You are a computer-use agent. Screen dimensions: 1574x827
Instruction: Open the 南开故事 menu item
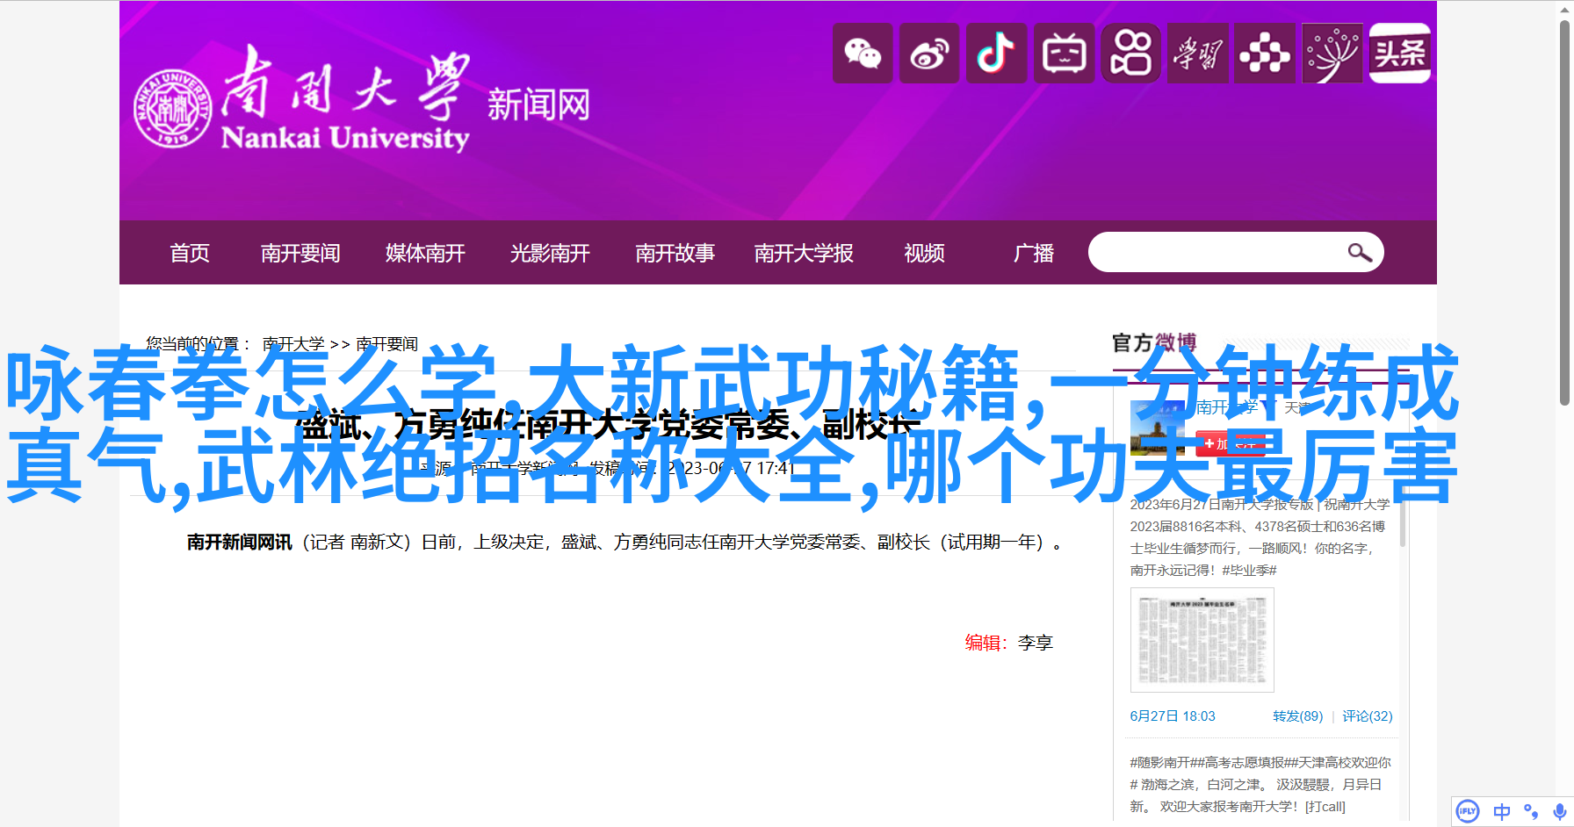point(675,253)
